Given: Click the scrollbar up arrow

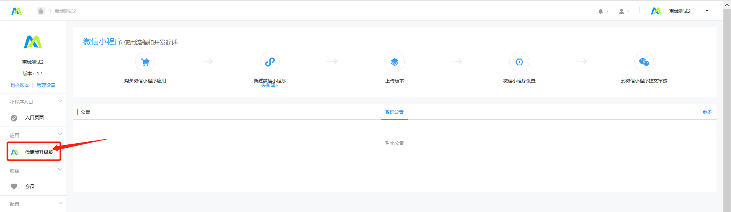Looking at the screenshot, I should pos(727,5).
